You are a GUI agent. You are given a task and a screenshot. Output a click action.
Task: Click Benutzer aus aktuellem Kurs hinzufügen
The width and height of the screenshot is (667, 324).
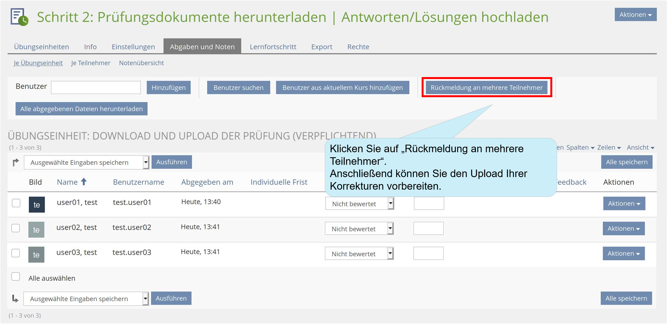(342, 87)
